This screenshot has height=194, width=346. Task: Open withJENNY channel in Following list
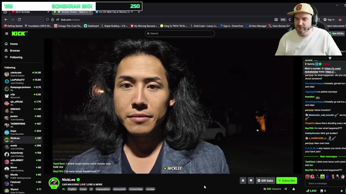[23, 161]
